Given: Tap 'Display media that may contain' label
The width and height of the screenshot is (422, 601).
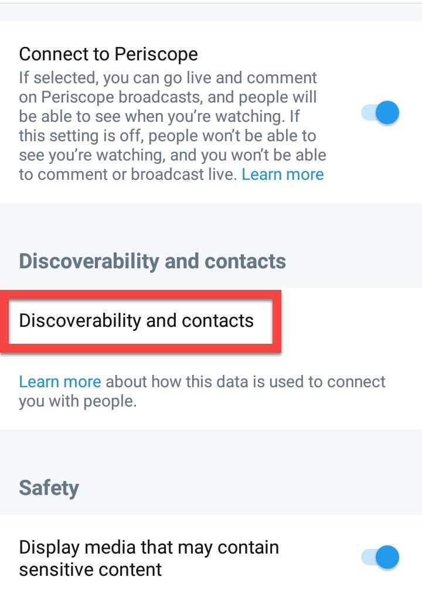Looking at the screenshot, I should 149,547.
